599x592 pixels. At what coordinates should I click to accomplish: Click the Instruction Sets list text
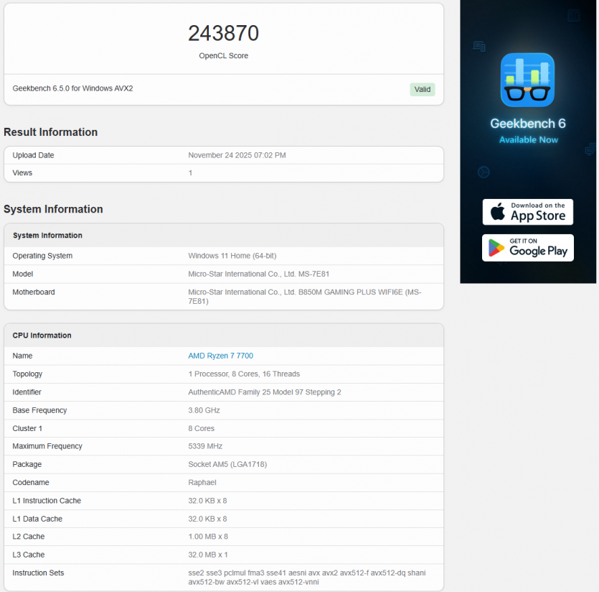[x=306, y=577]
